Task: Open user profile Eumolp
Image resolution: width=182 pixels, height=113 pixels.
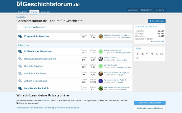Action: tap(120, 82)
